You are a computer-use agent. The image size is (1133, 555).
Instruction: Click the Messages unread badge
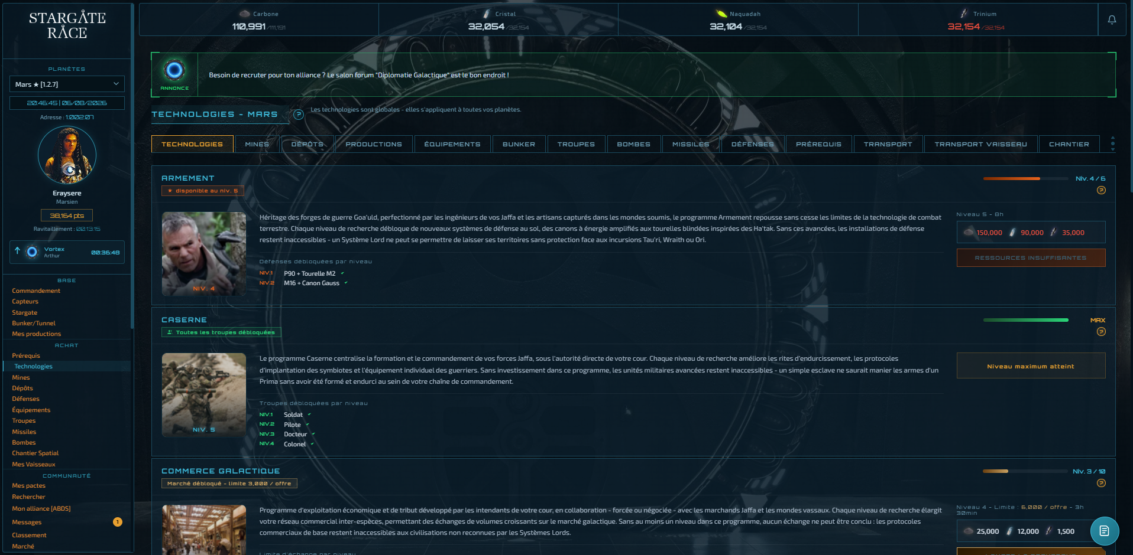pyautogui.click(x=118, y=522)
